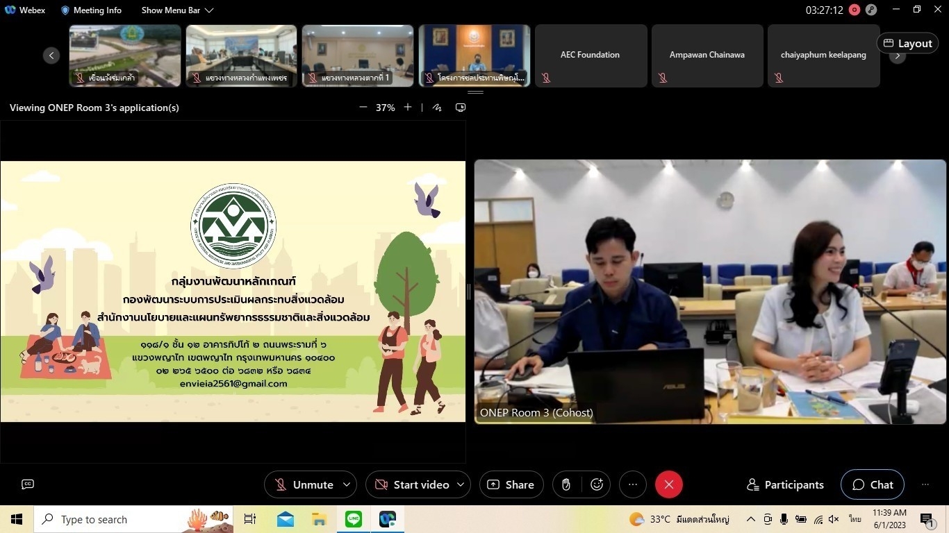949x533 pixels.
Task: Click the pop-out shared content icon
Action: (x=461, y=108)
